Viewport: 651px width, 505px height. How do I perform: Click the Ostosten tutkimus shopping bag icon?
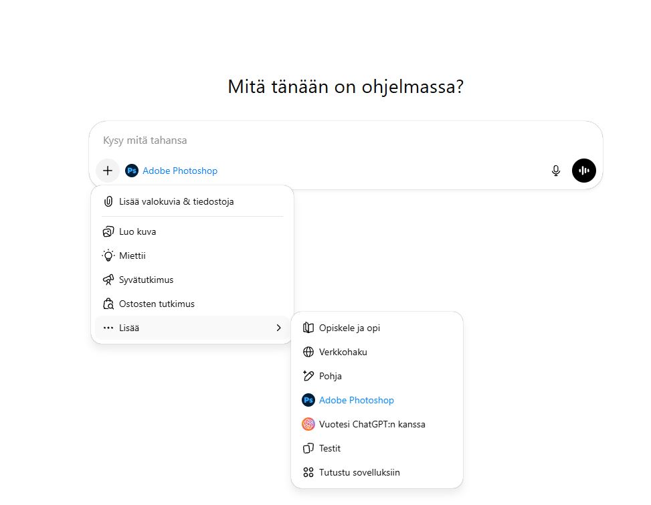point(108,304)
